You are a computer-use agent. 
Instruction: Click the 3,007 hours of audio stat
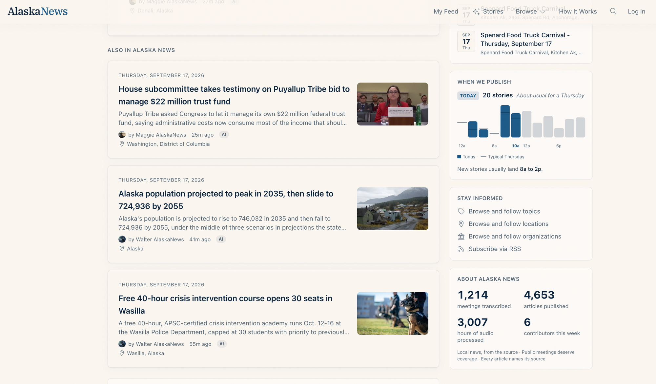(x=476, y=330)
